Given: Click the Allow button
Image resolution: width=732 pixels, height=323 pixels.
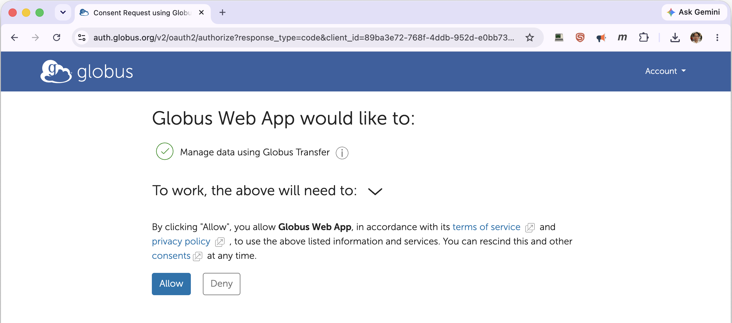Looking at the screenshot, I should point(171,284).
